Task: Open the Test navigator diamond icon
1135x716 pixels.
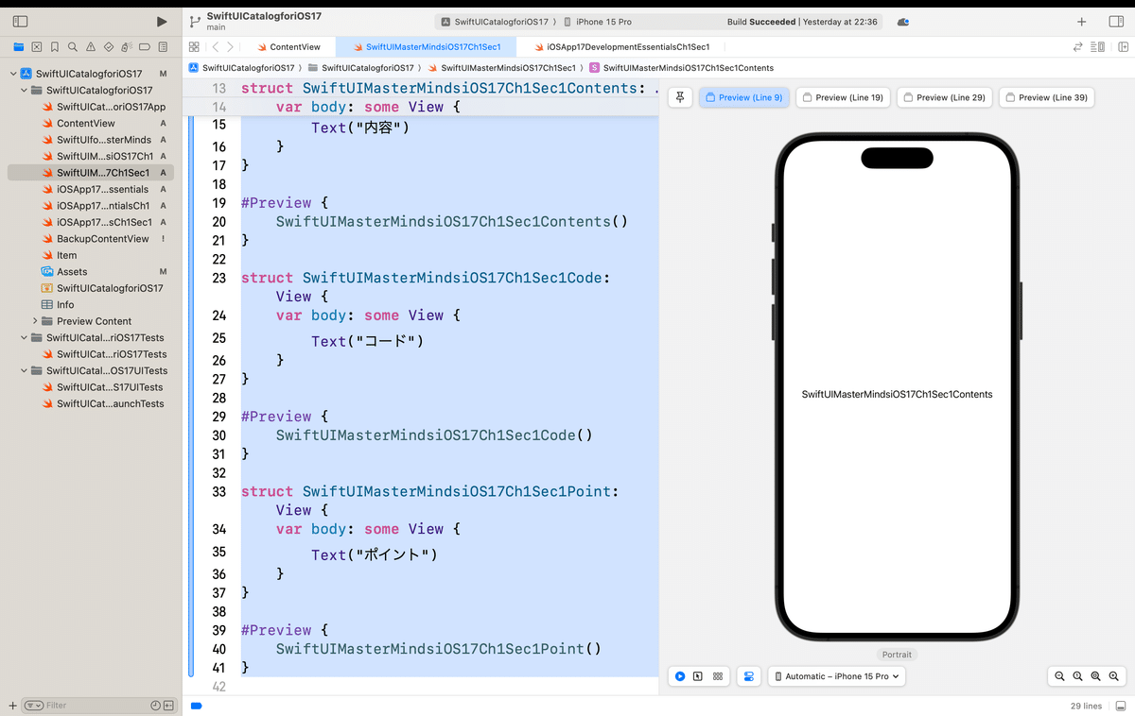Action: 109,46
